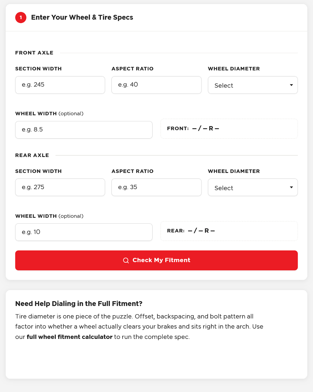Select the front Wheel Width optional field
This screenshot has width=313, height=392.
click(83, 130)
